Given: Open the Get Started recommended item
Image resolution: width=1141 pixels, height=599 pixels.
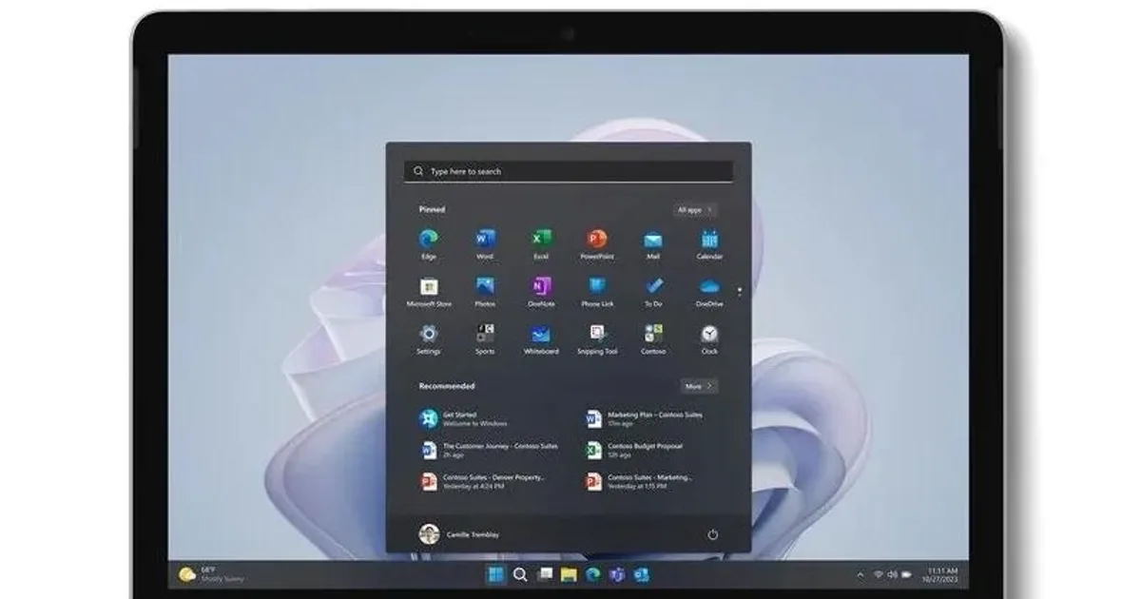Looking at the screenshot, I should pyautogui.click(x=463, y=418).
